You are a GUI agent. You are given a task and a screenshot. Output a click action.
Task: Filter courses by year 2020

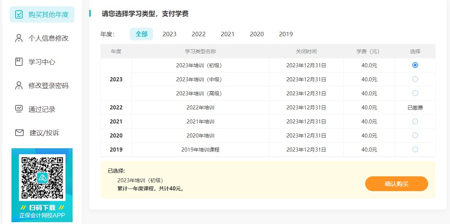(x=257, y=34)
